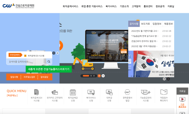Click the 자료실 side panel header

(x=182, y=91)
